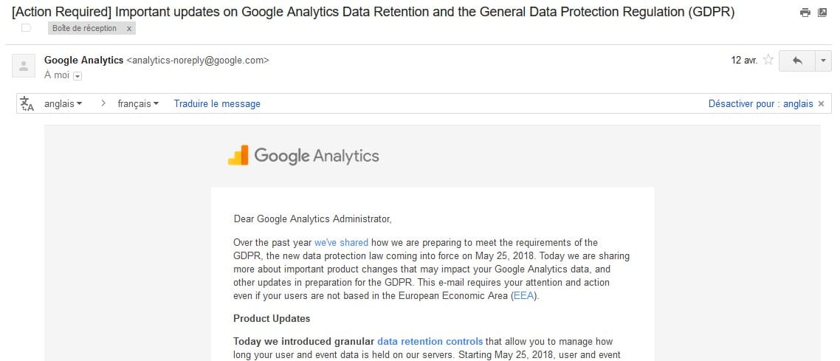The width and height of the screenshot is (840, 361).
Task: Open email in new window icon
Action: [823, 13]
